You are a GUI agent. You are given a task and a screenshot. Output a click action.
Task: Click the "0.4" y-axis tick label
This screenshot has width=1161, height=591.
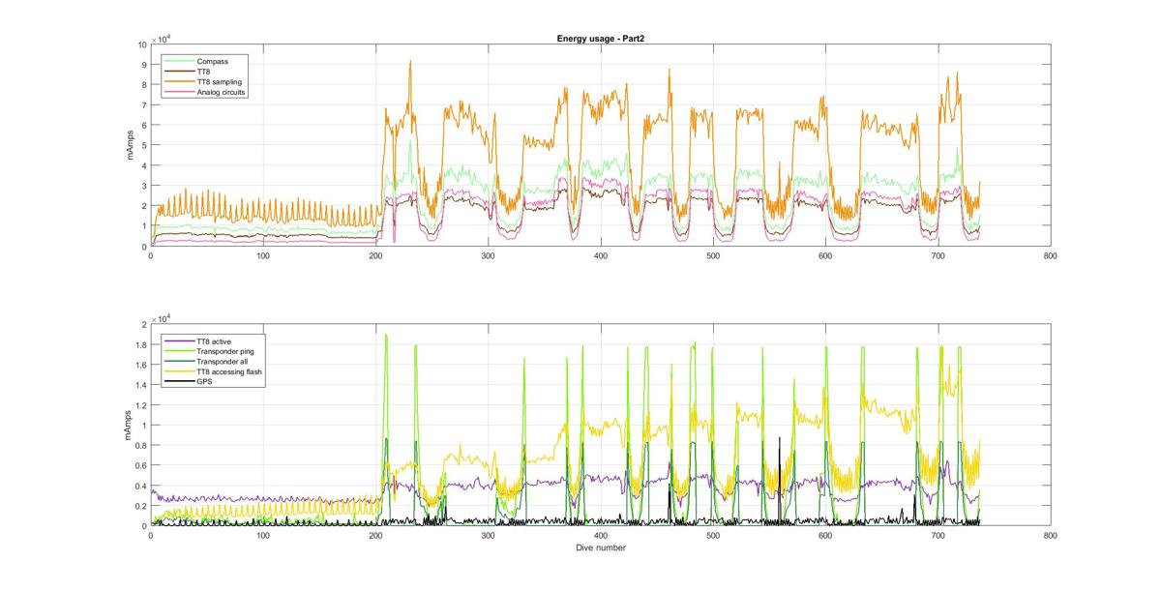click(x=141, y=487)
